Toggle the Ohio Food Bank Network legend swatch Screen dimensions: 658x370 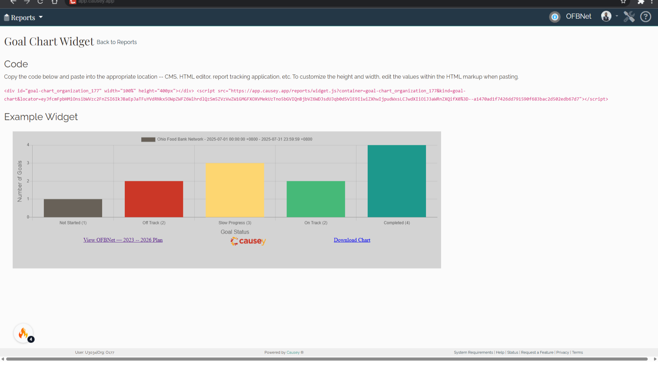click(x=148, y=139)
